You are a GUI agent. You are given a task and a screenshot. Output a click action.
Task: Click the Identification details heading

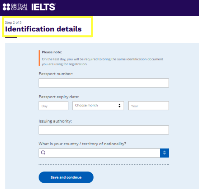click(x=43, y=29)
